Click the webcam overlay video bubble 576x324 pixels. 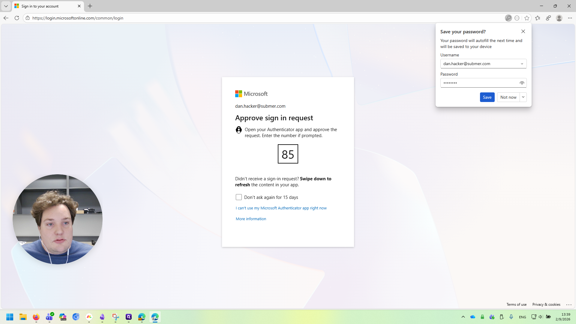[58, 219]
